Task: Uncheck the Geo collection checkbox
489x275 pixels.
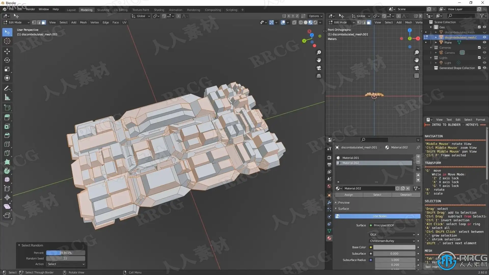Action: point(479,27)
